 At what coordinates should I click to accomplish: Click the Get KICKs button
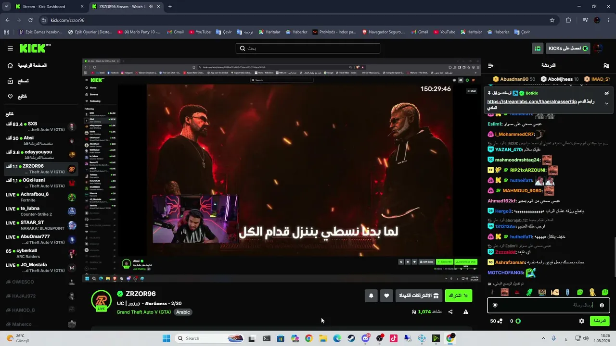(x=568, y=49)
